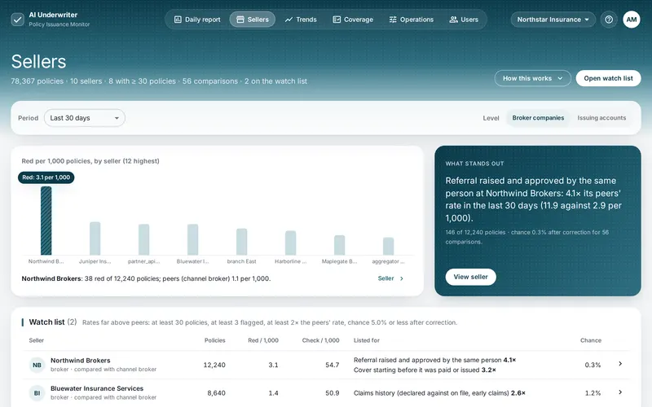Image resolution: width=652 pixels, height=407 pixels.
Task: Click the Check / 1,000 column header
Action: click(x=320, y=340)
